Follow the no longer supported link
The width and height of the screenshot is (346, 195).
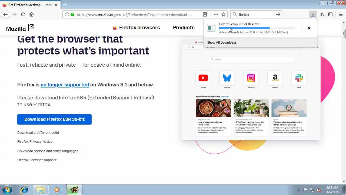coord(65,84)
